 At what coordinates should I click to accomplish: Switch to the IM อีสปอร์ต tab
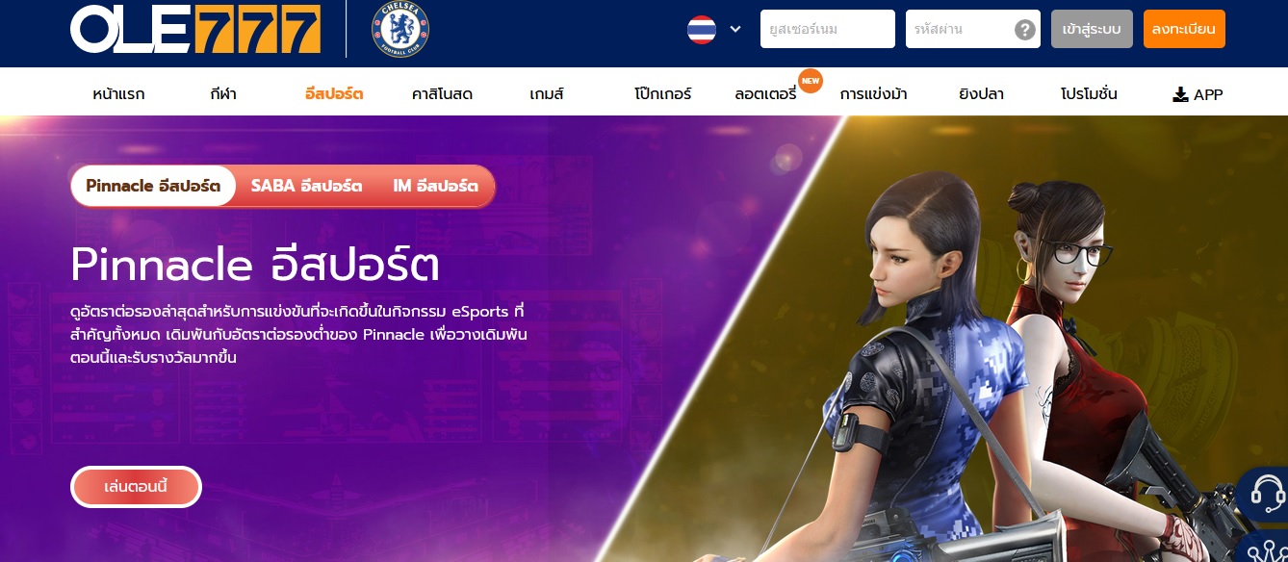pyautogui.click(x=435, y=186)
